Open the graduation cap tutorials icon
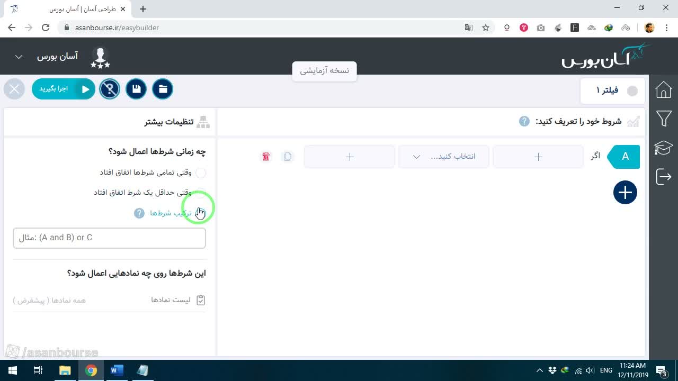The height and width of the screenshot is (381, 678). coord(664,148)
